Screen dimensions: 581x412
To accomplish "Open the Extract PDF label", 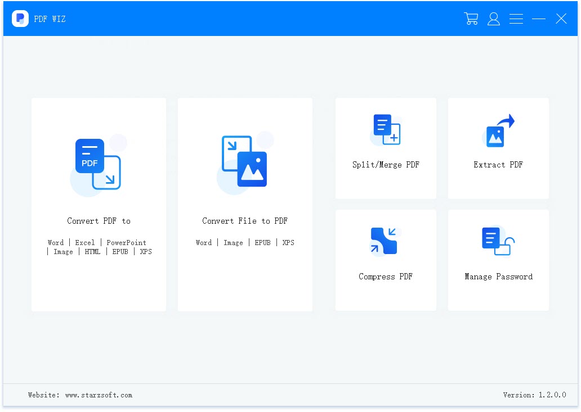I will [498, 165].
